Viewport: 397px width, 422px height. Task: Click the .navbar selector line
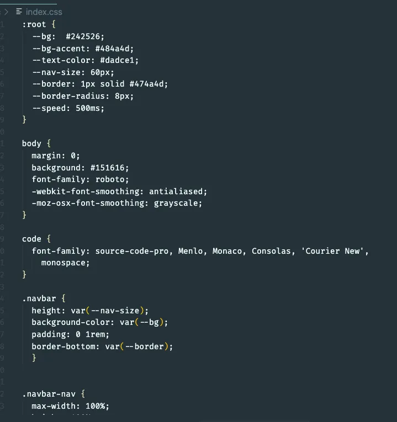coord(44,298)
